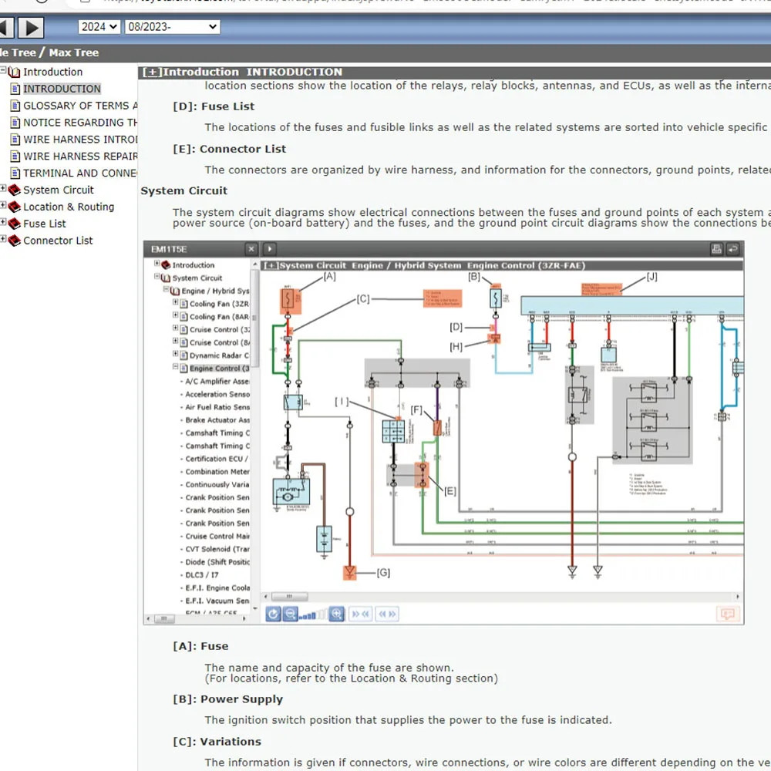Close the EM11T5E panel with X

click(x=251, y=249)
